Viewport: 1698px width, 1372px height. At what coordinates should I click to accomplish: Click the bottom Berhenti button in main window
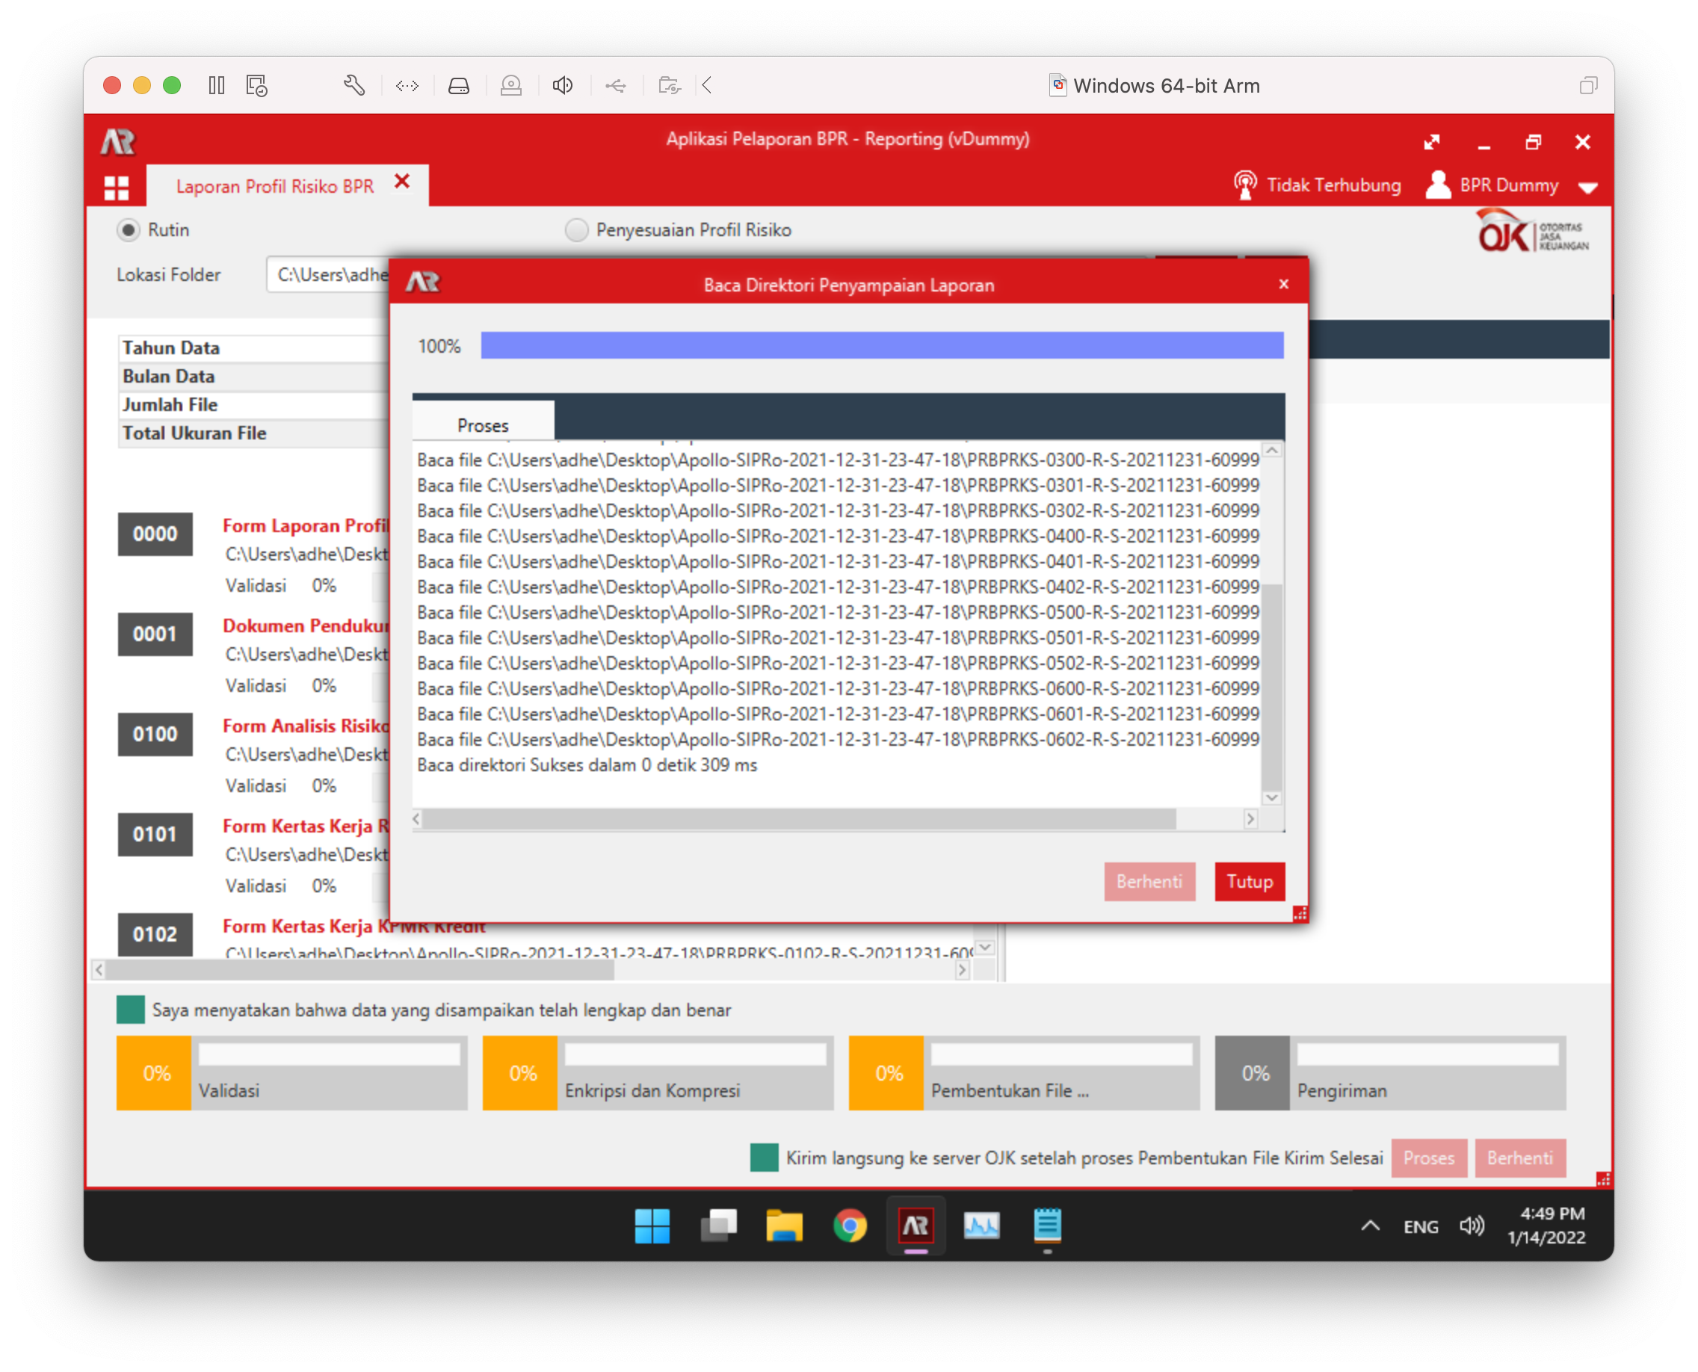click(x=1519, y=1158)
